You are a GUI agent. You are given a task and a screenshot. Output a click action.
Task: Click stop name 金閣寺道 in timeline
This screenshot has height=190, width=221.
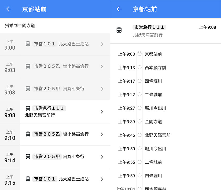(153, 122)
